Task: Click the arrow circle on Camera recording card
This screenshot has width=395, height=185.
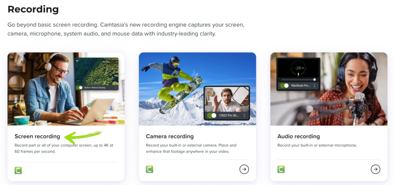Action: [244, 169]
